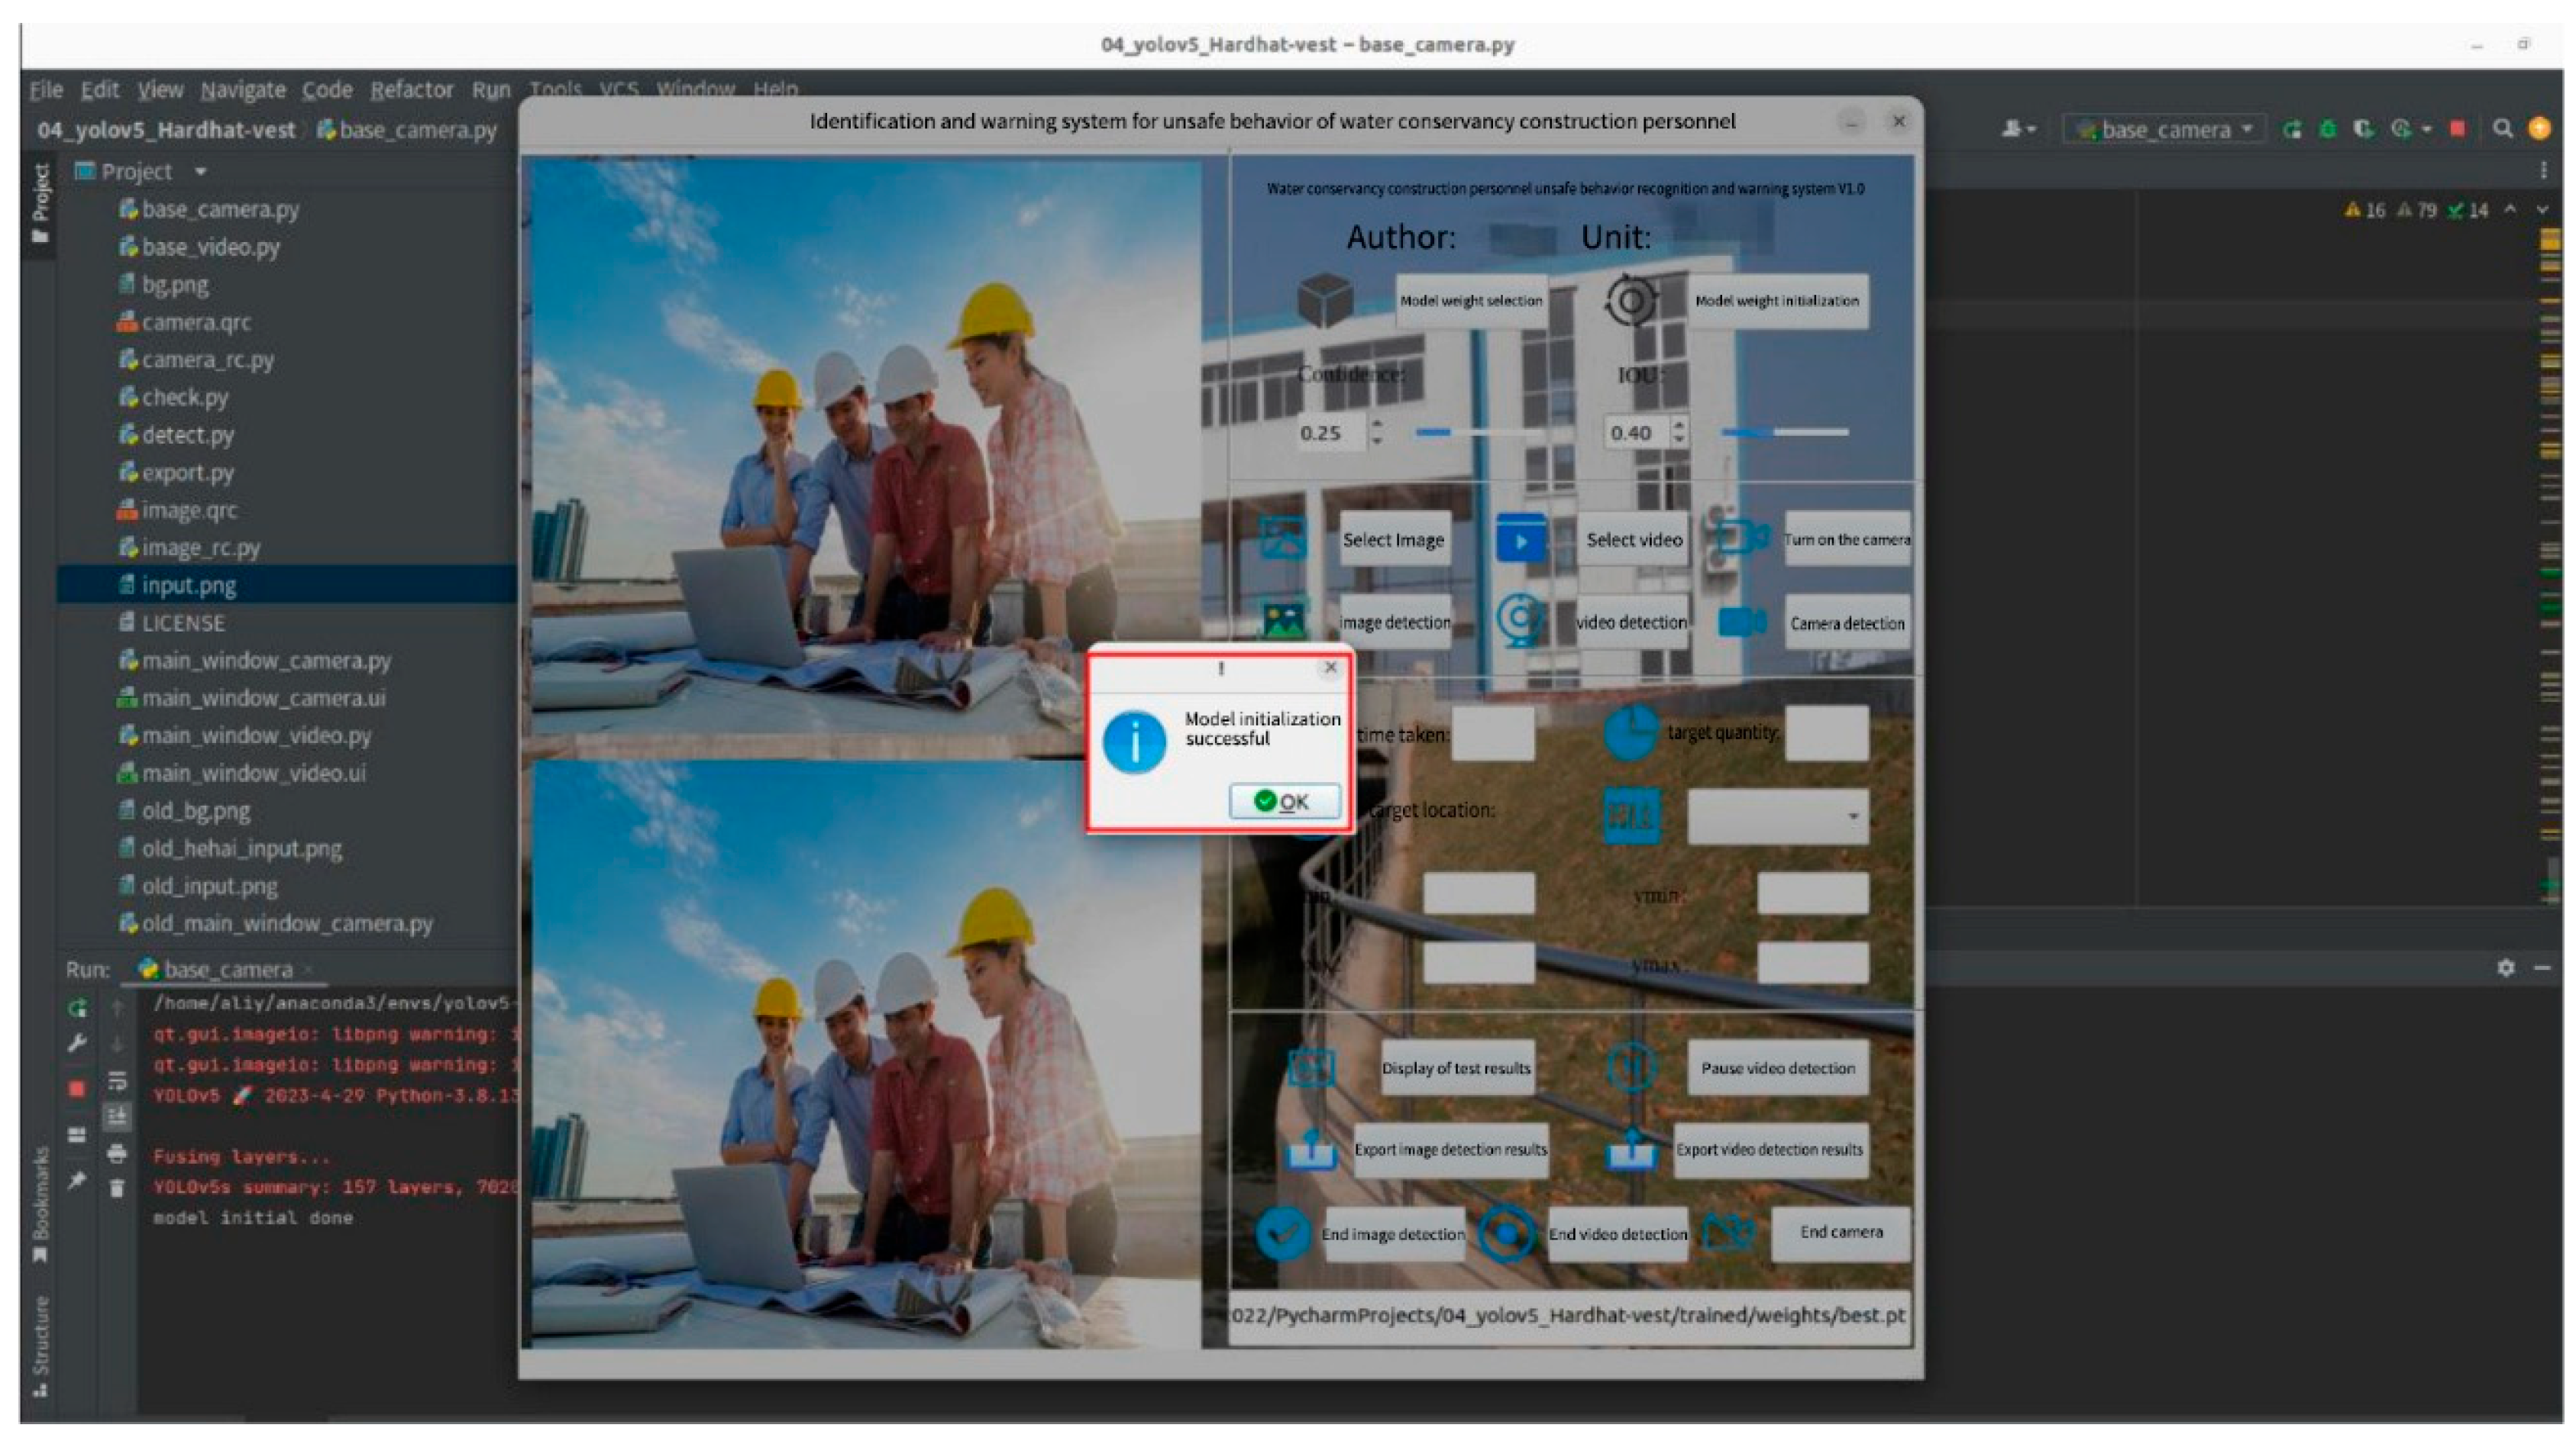2576x1441 pixels.
Task: Open the Refactor menu
Action: coord(411,90)
